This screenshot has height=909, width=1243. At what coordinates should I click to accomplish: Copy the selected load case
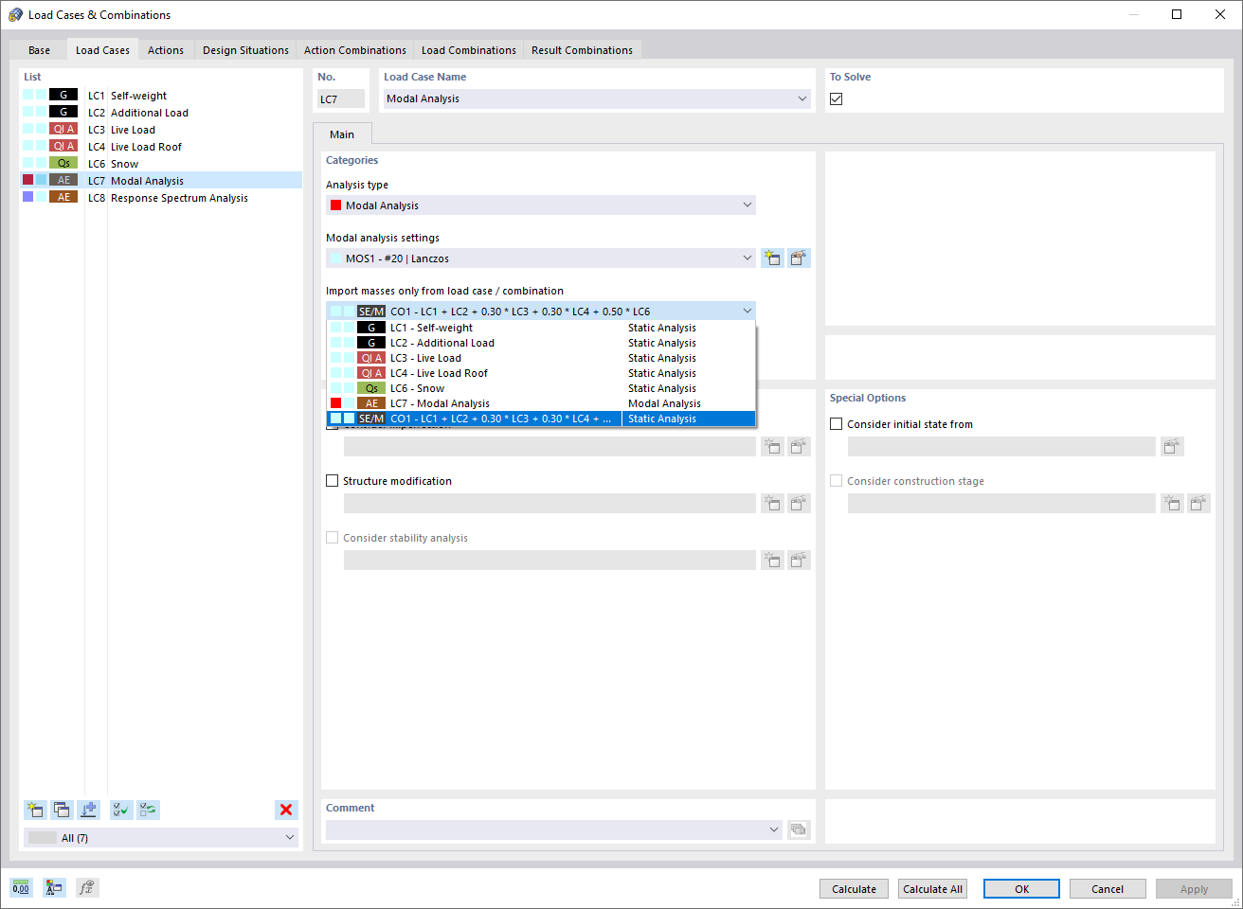[62, 810]
